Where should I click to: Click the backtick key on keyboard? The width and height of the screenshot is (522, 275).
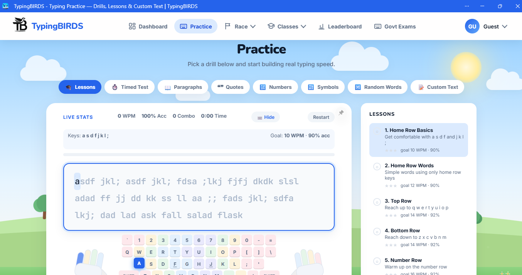tap(127, 240)
